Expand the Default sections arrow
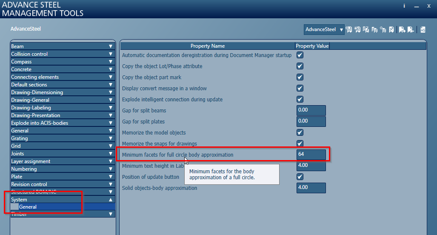This screenshot has width=437, height=235. point(111,85)
